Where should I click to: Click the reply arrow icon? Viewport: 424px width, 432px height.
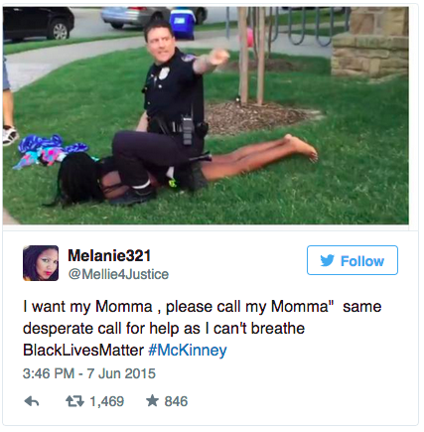[32, 401]
